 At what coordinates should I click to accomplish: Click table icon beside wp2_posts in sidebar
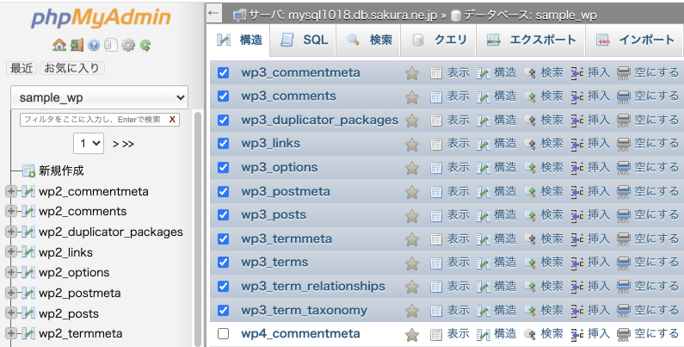[x=28, y=313]
